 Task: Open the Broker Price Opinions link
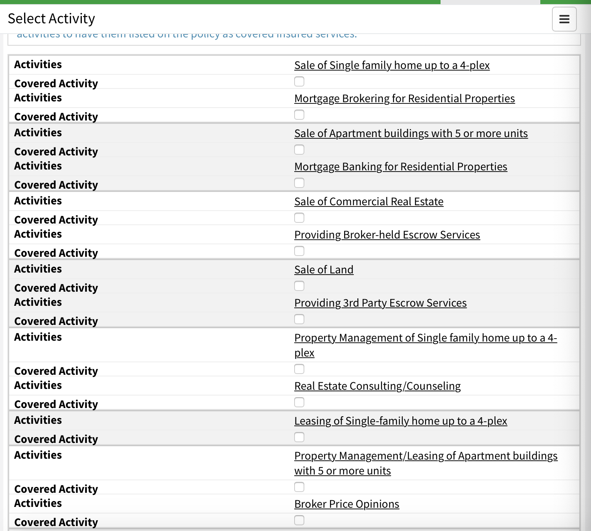click(x=347, y=504)
